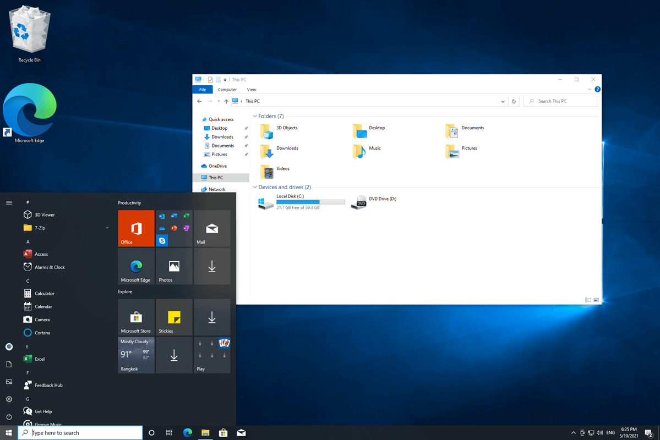Open the Microsoft Edge taskbar icon

coord(187,433)
